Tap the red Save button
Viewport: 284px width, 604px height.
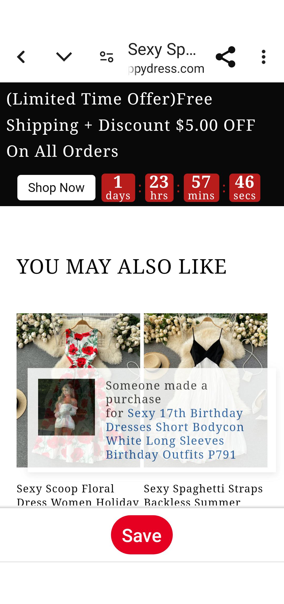click(x=142, y=535)
